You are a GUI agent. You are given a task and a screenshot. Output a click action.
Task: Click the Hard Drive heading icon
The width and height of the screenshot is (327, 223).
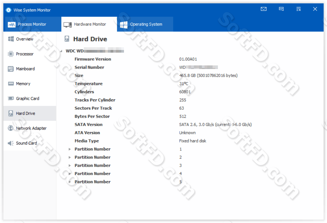pyautogui.click(x=67, y=39)
